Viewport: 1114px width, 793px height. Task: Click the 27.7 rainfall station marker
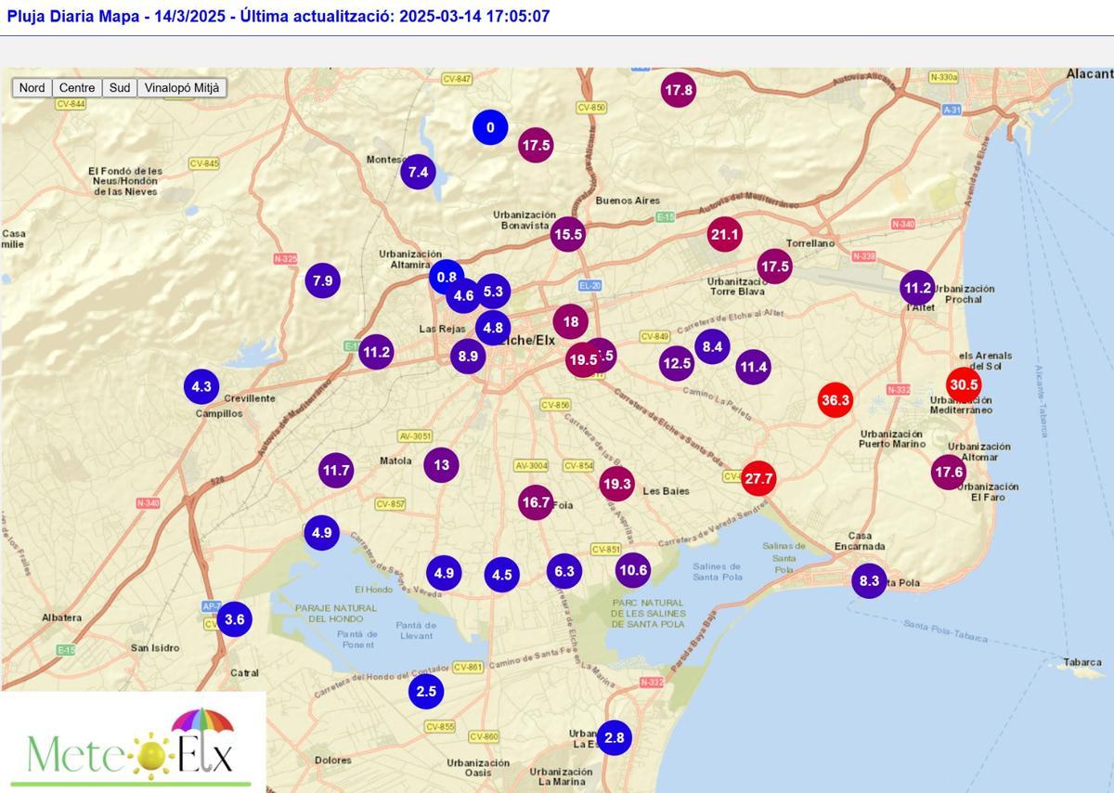pyautogui.click(x=758, y=478)
